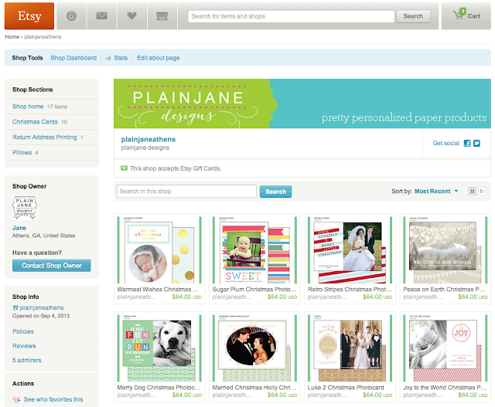Click Peace on Earth Christmas title link

[444, 290]
